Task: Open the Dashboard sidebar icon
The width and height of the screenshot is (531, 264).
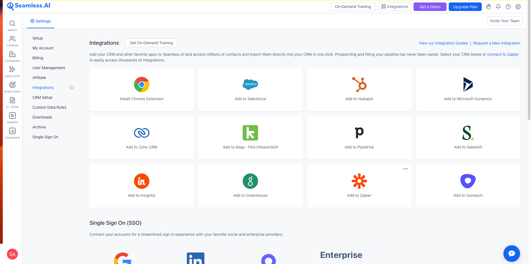Action: pos(12,133)
